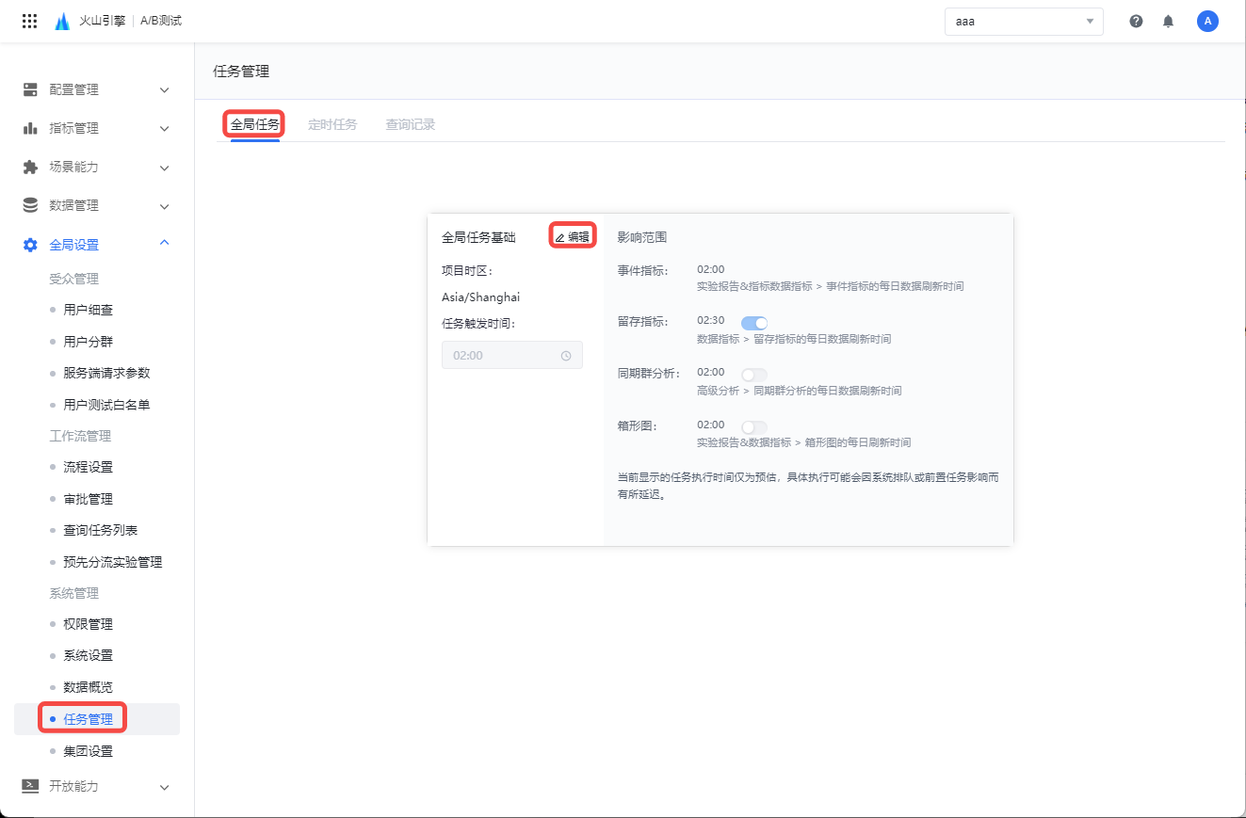
Task: Toggle the 留存指标 switch
Action: (x=754, y=323)
